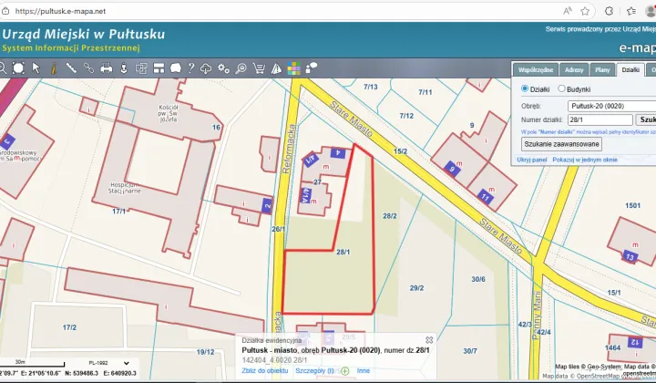Open the settings gears icon

223,67
